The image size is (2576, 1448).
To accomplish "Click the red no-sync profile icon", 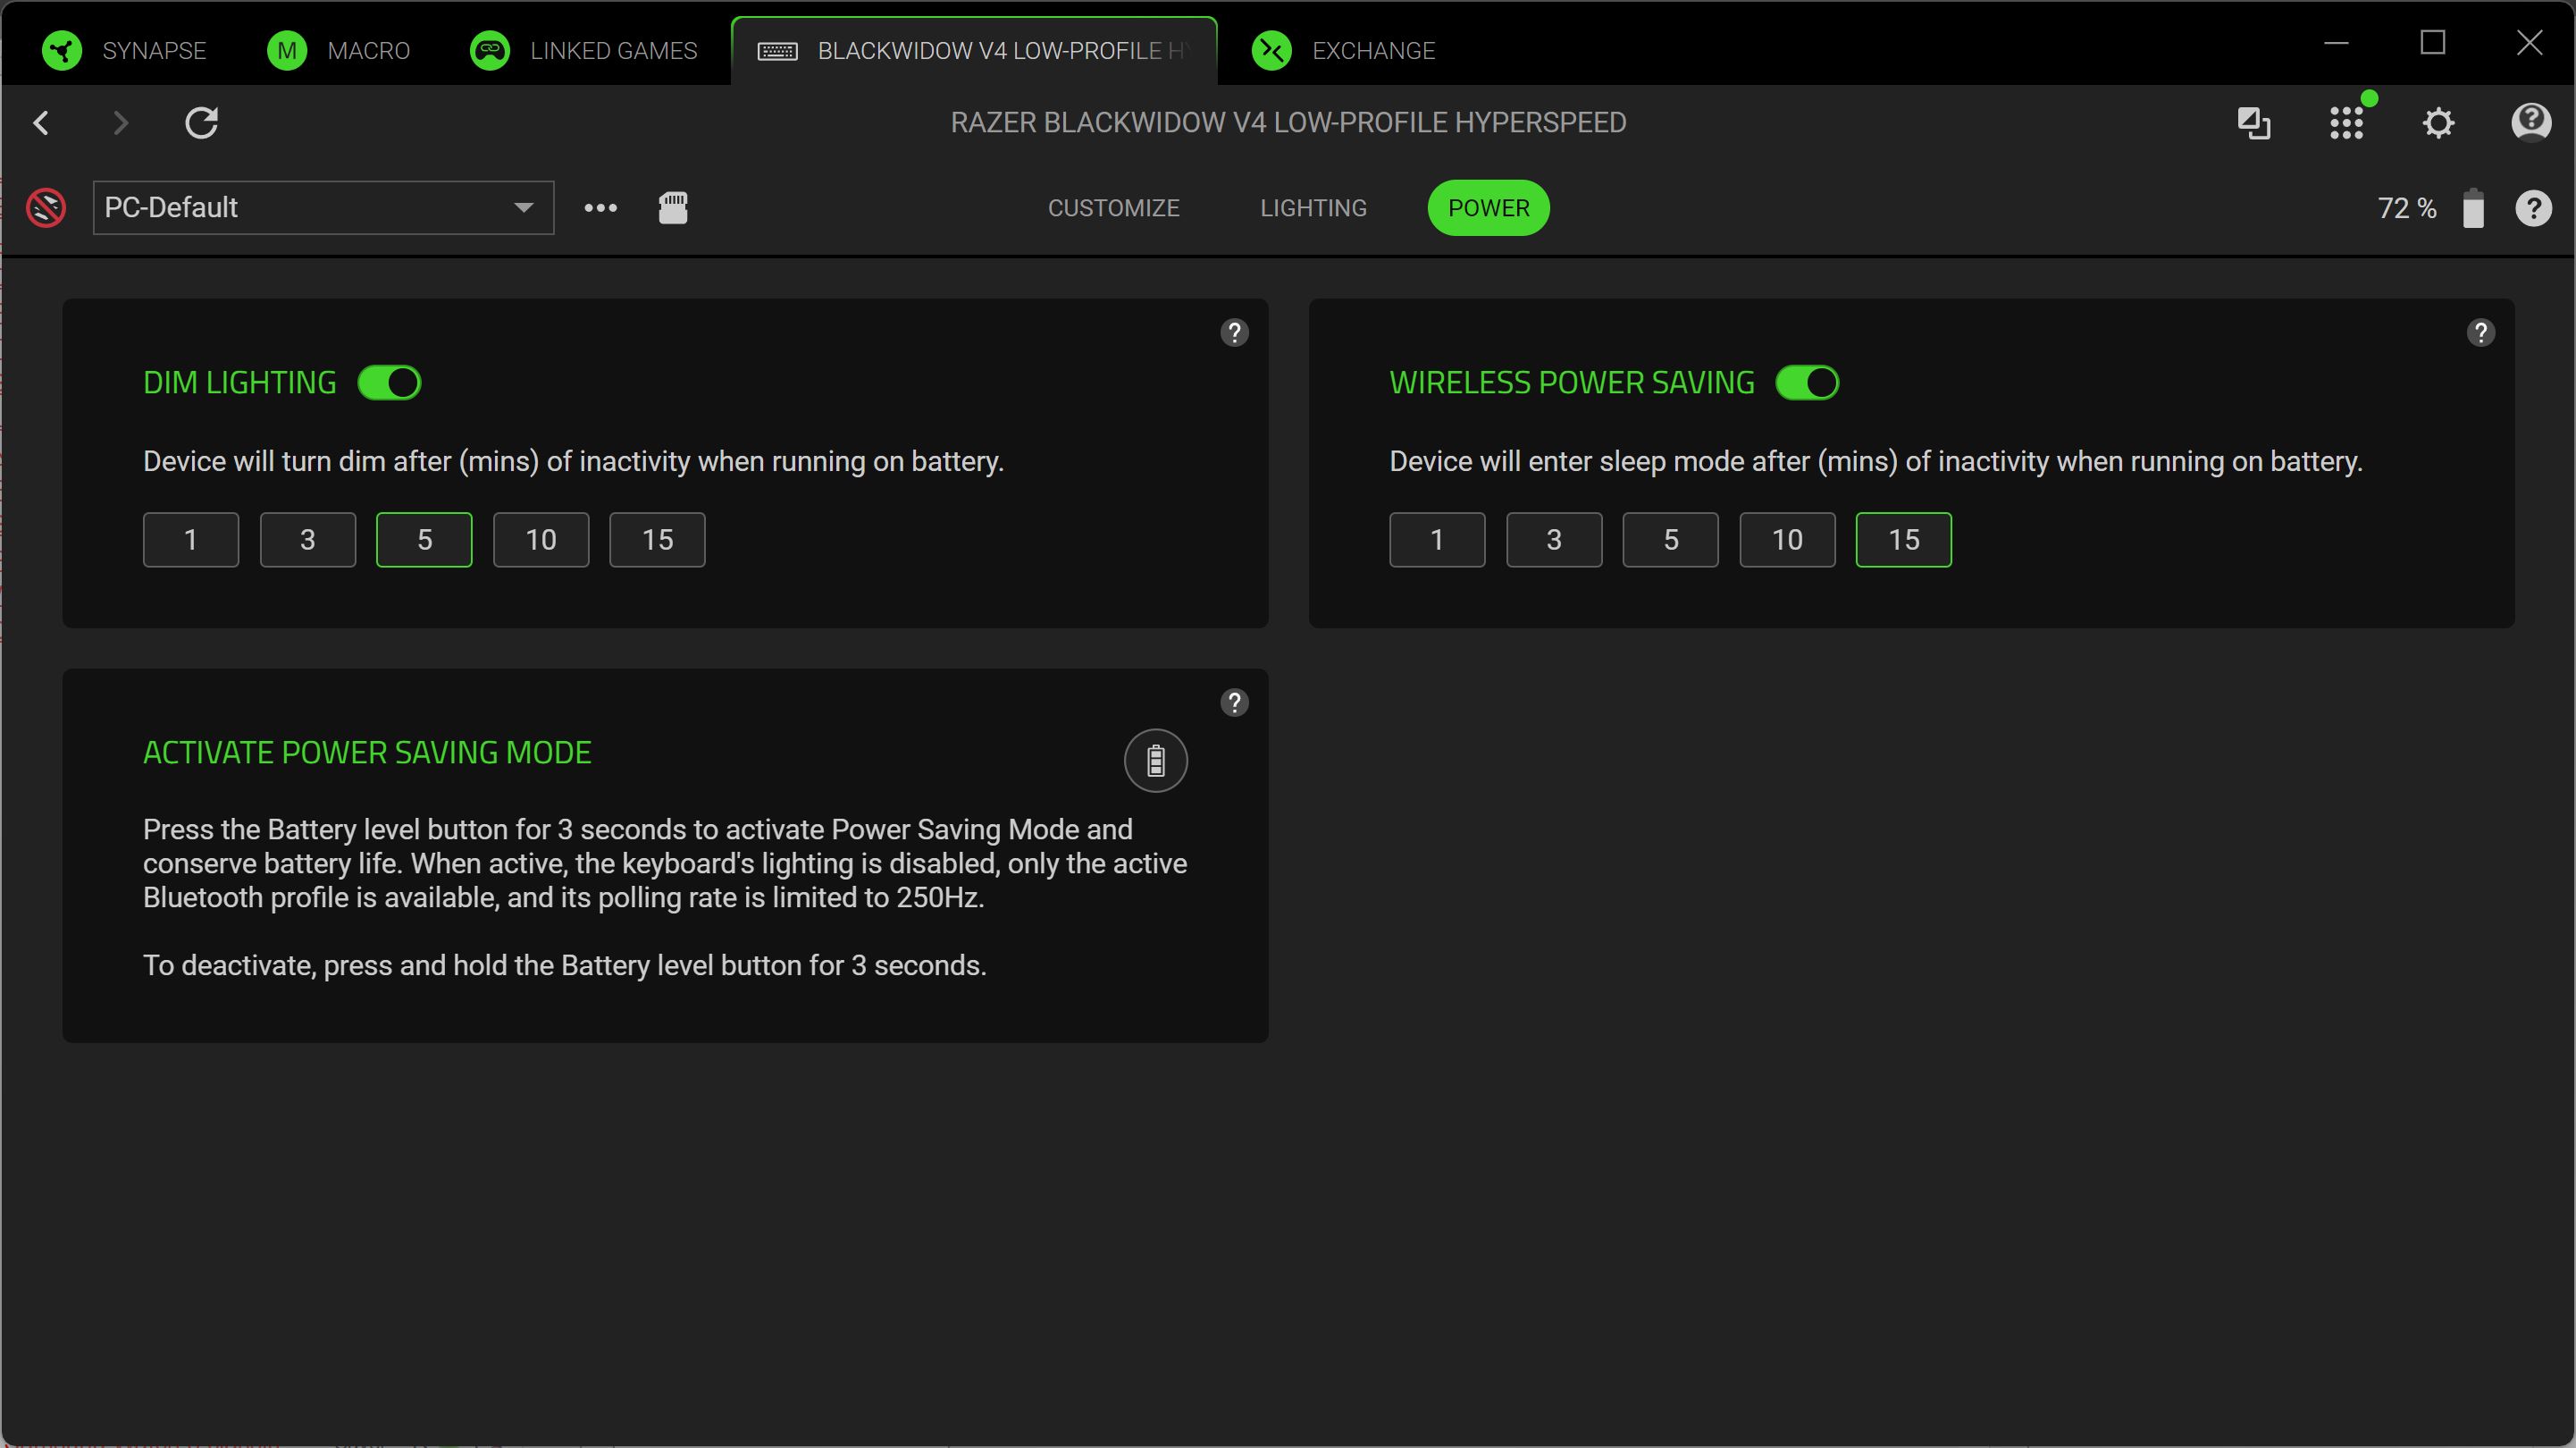I will tap(46, 208).
